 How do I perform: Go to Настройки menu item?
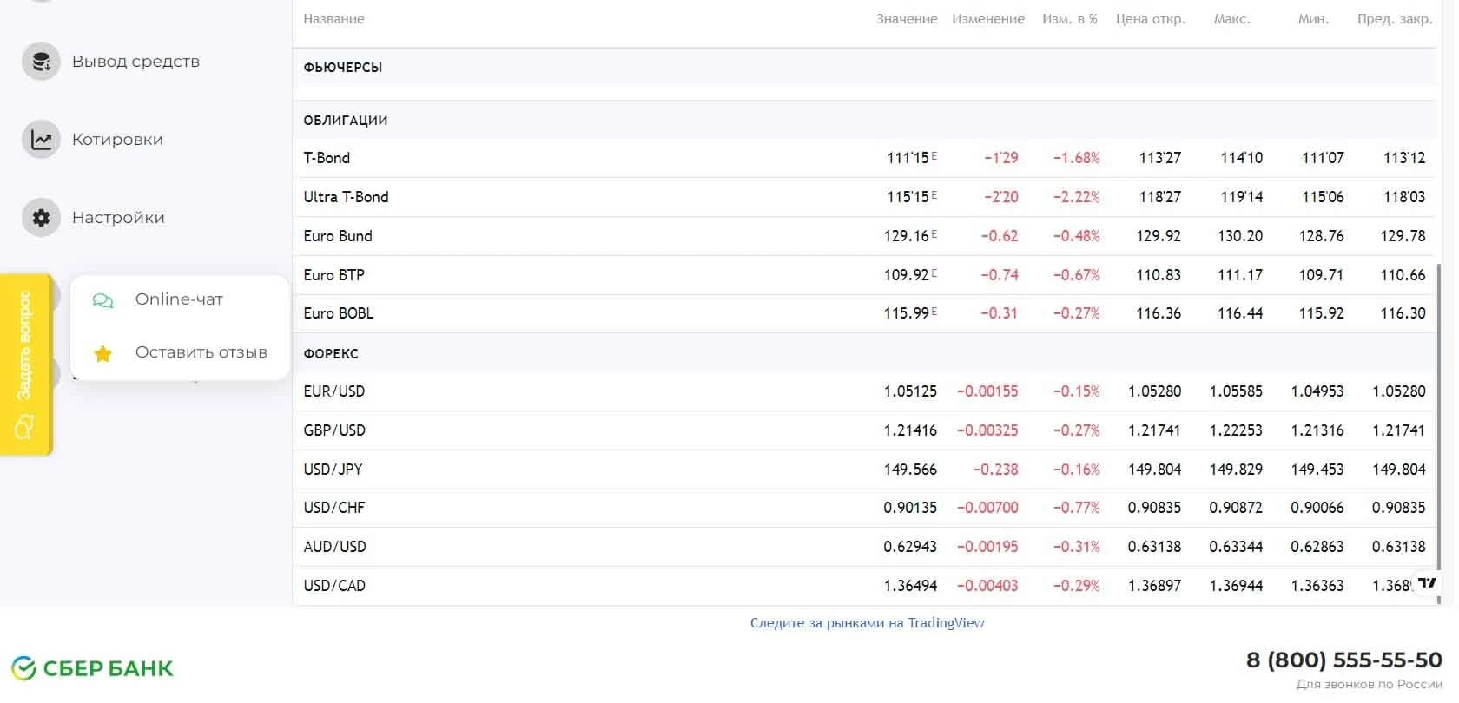pos(118,218)
